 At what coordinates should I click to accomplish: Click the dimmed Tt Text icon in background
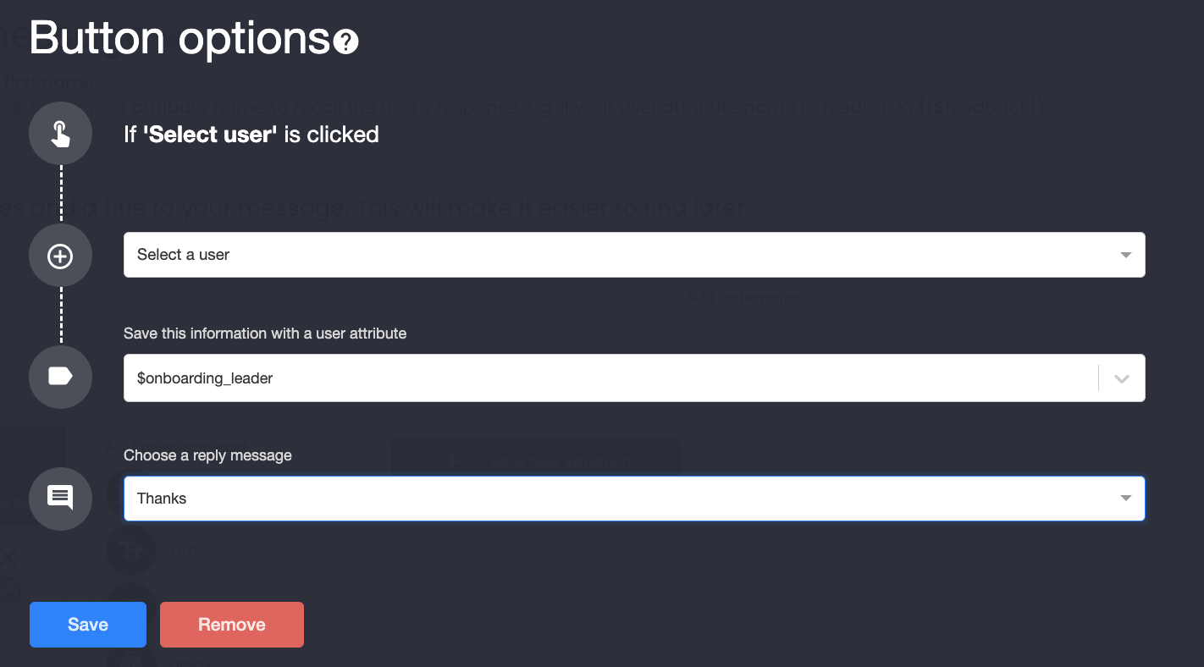point(131,550)
